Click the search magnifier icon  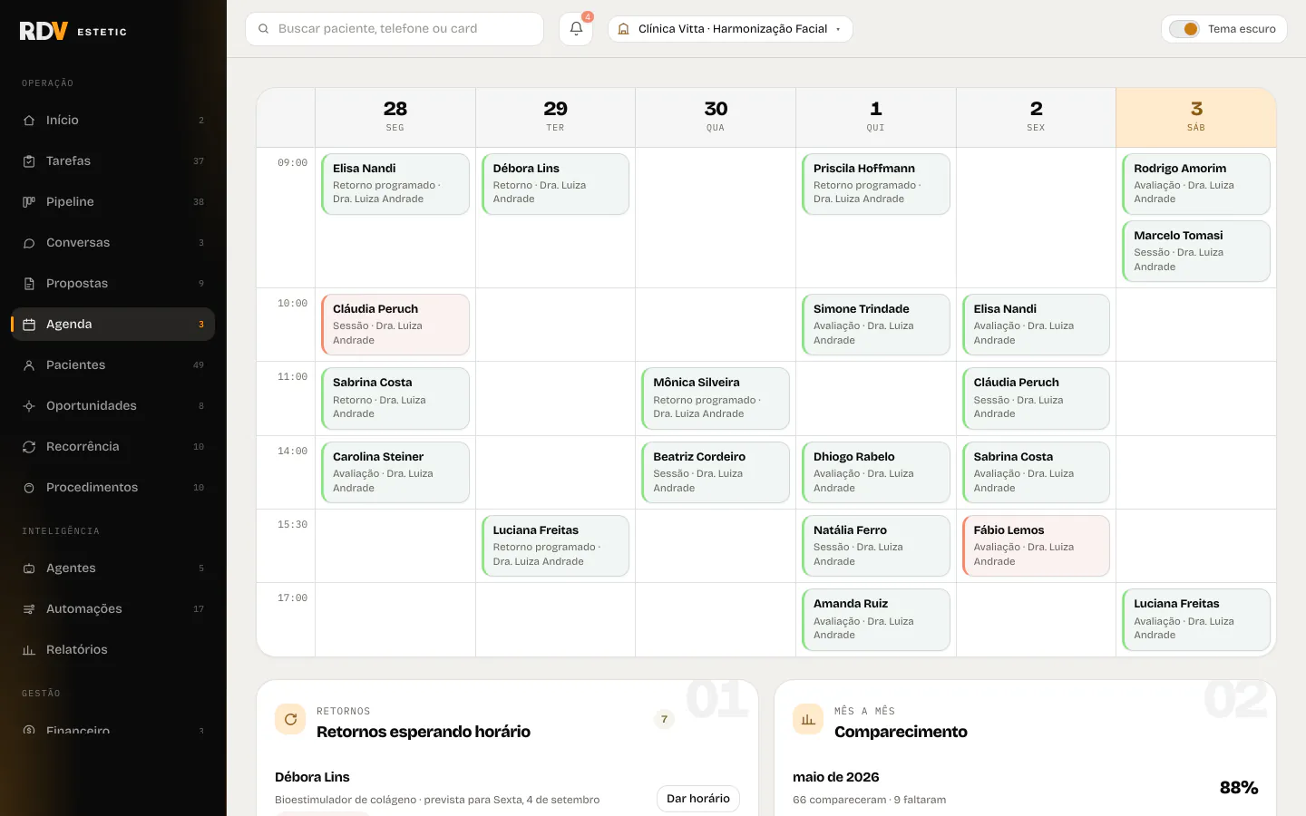pyautogui.click(x=263, y=29)
